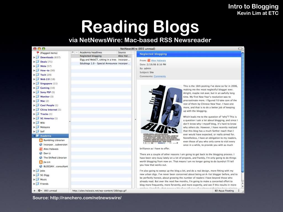Click the 16blogs.gif URL in status bar
Viewport: 283px width, 212px height.
[x=99, y=190]
